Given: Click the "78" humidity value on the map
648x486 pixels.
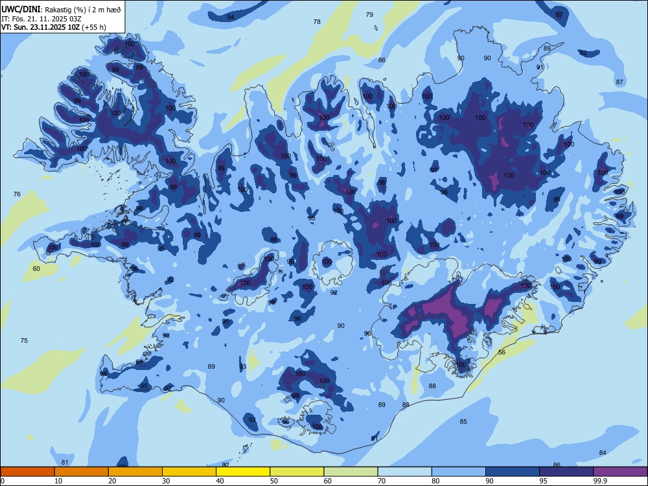Looking at the screenshot, I should coord(317,21).
